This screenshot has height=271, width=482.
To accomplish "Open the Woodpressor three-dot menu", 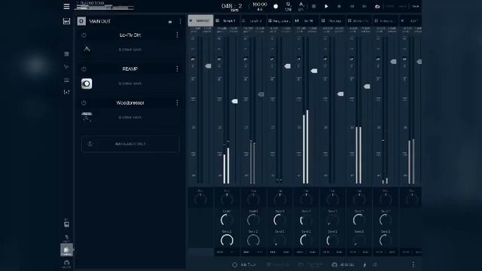I will (x=177, y=102).
